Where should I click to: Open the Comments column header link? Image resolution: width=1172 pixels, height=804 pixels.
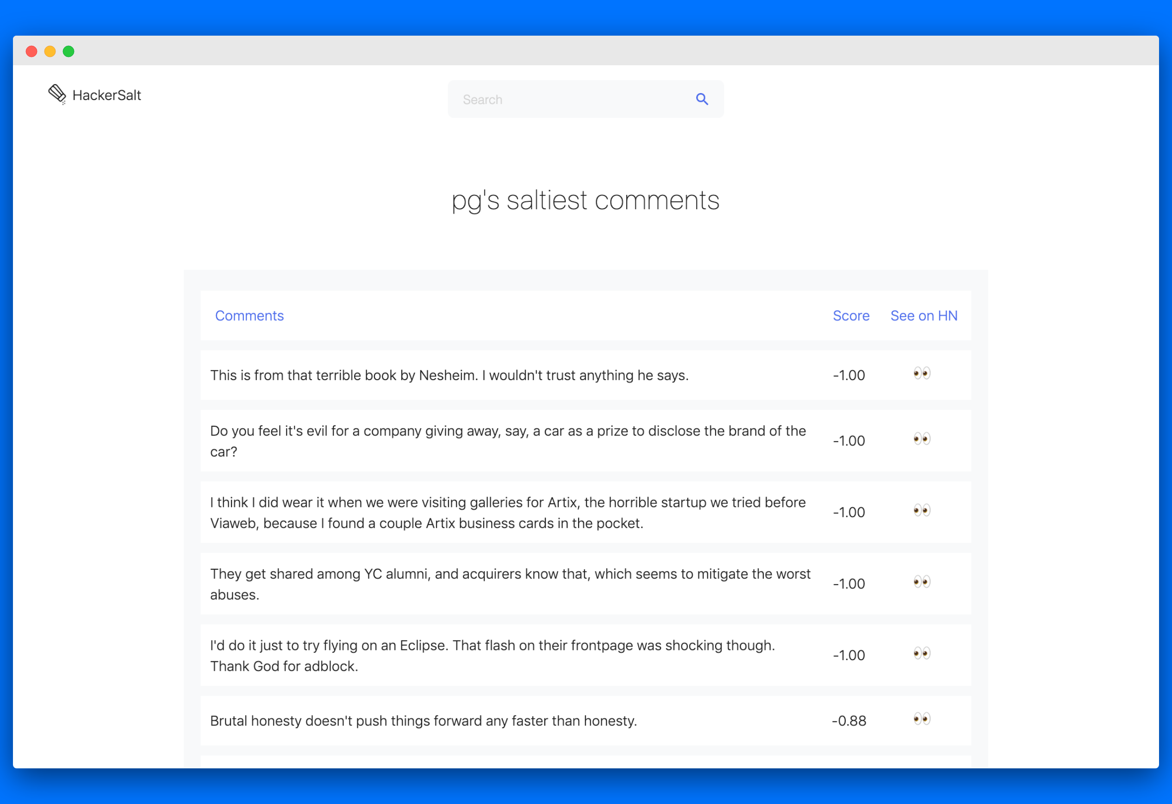[x=249, y=316]
